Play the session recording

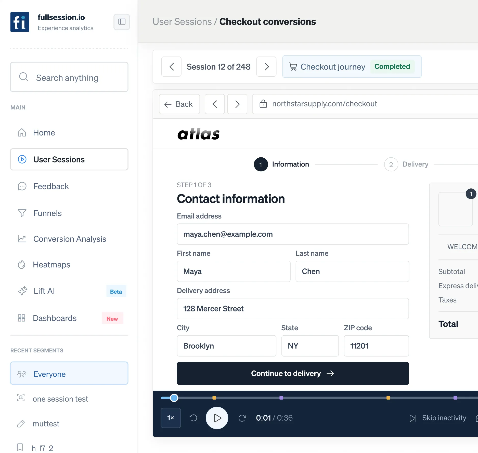[217, 418]
